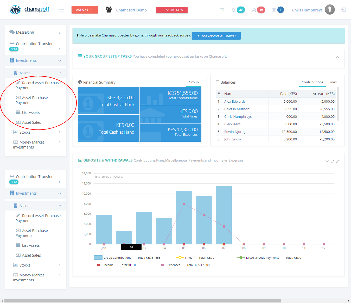Click lower Asset Sales cash icon
Screen dimensions: 351x303
[18, 255]
